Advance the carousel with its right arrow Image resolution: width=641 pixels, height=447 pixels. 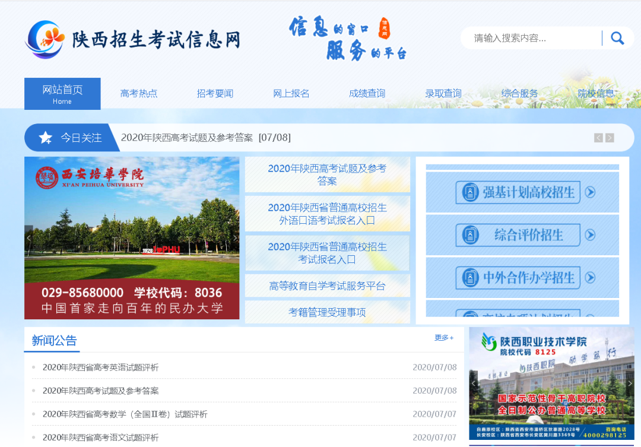234,237
